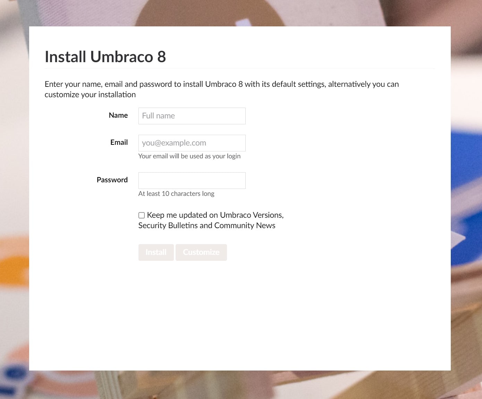Select the Password entry field
The image size is (482, 399).
(192, 180)
